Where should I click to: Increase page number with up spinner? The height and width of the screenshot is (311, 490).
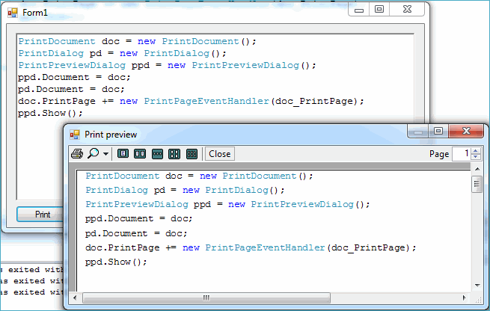coord(476,151)
